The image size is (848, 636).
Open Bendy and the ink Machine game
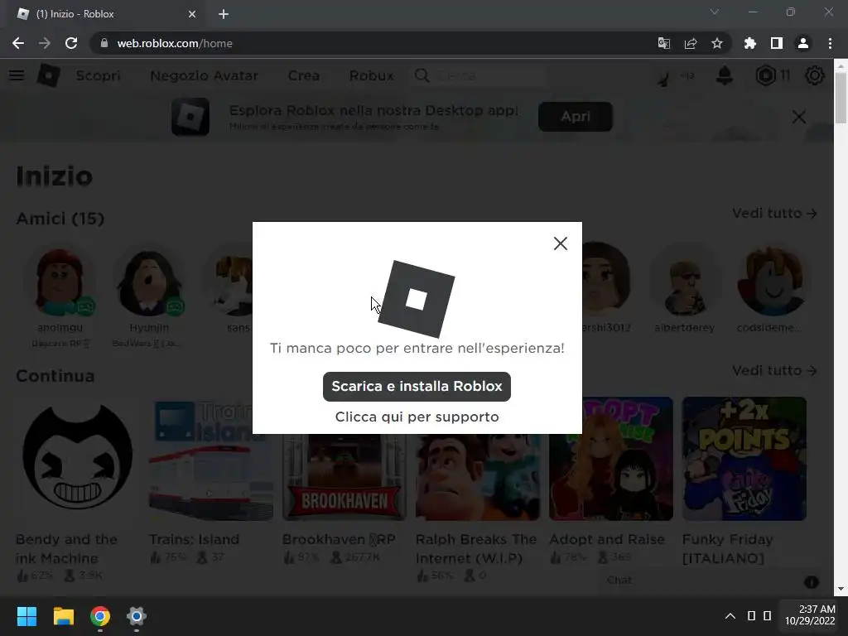77,459
